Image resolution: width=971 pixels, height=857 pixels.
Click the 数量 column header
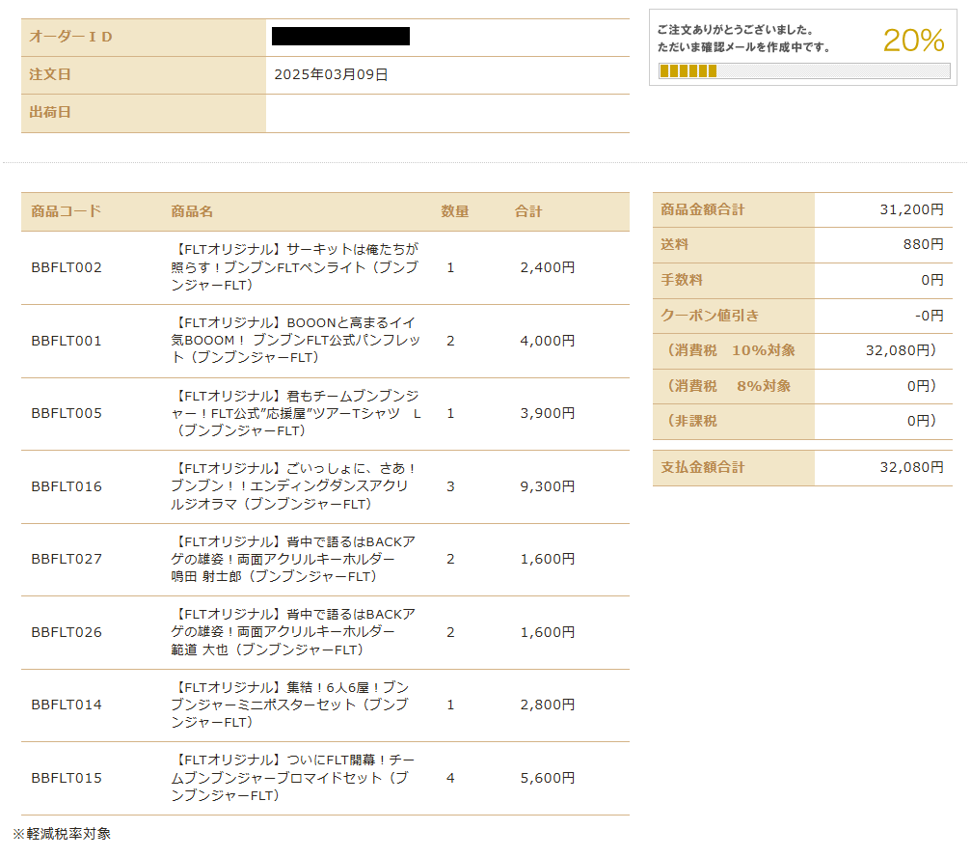[454, 211]
